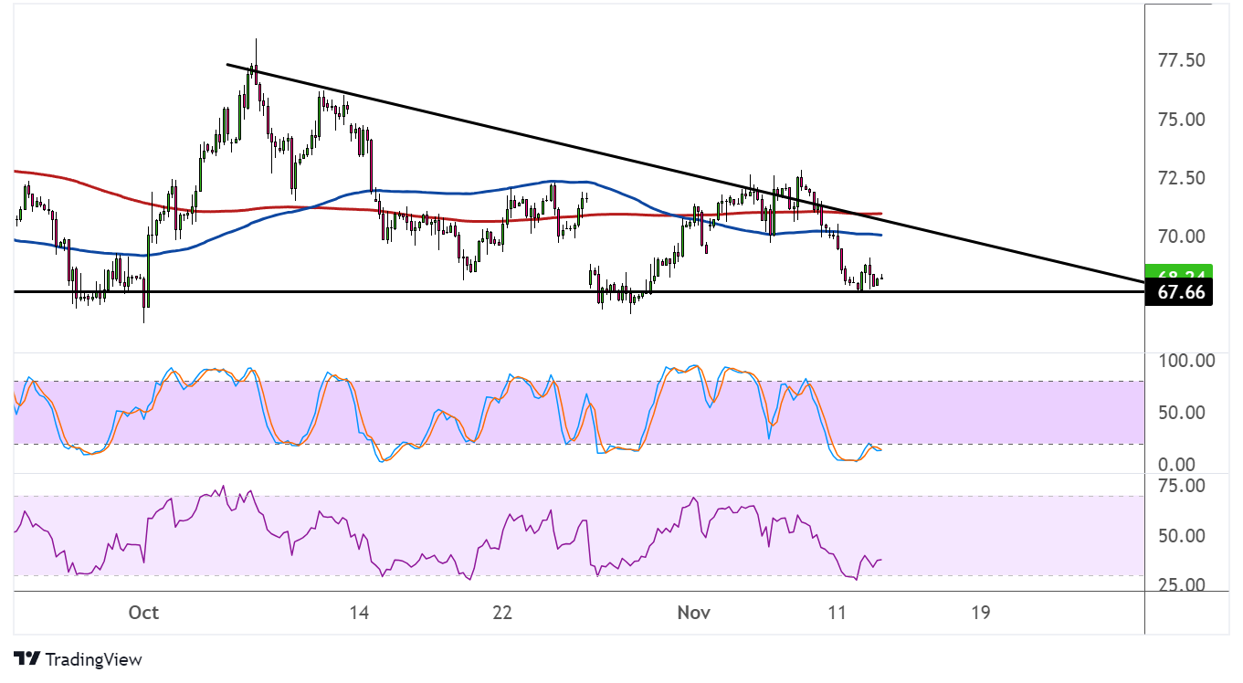Open the TradingView wordmark link
1243x683 pixels.
(93, 658)
